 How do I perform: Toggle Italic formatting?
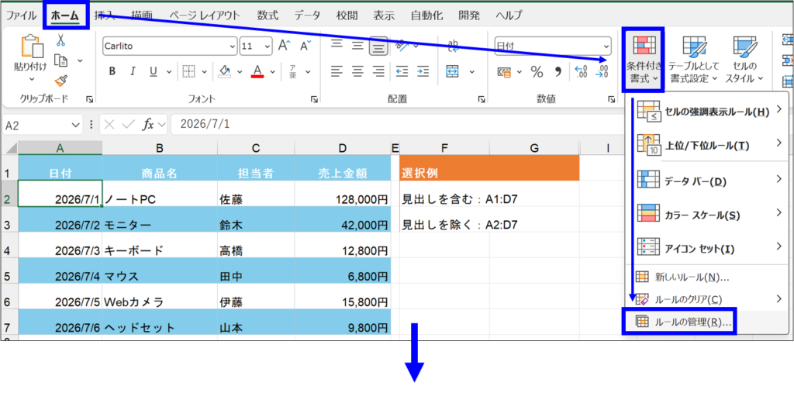coord(133,71)
